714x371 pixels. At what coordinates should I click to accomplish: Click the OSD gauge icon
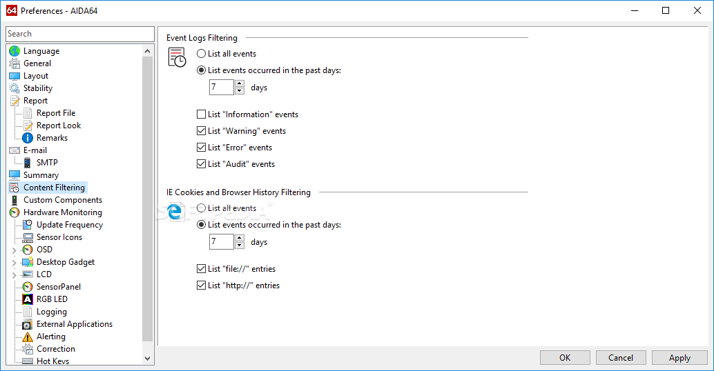28,250
